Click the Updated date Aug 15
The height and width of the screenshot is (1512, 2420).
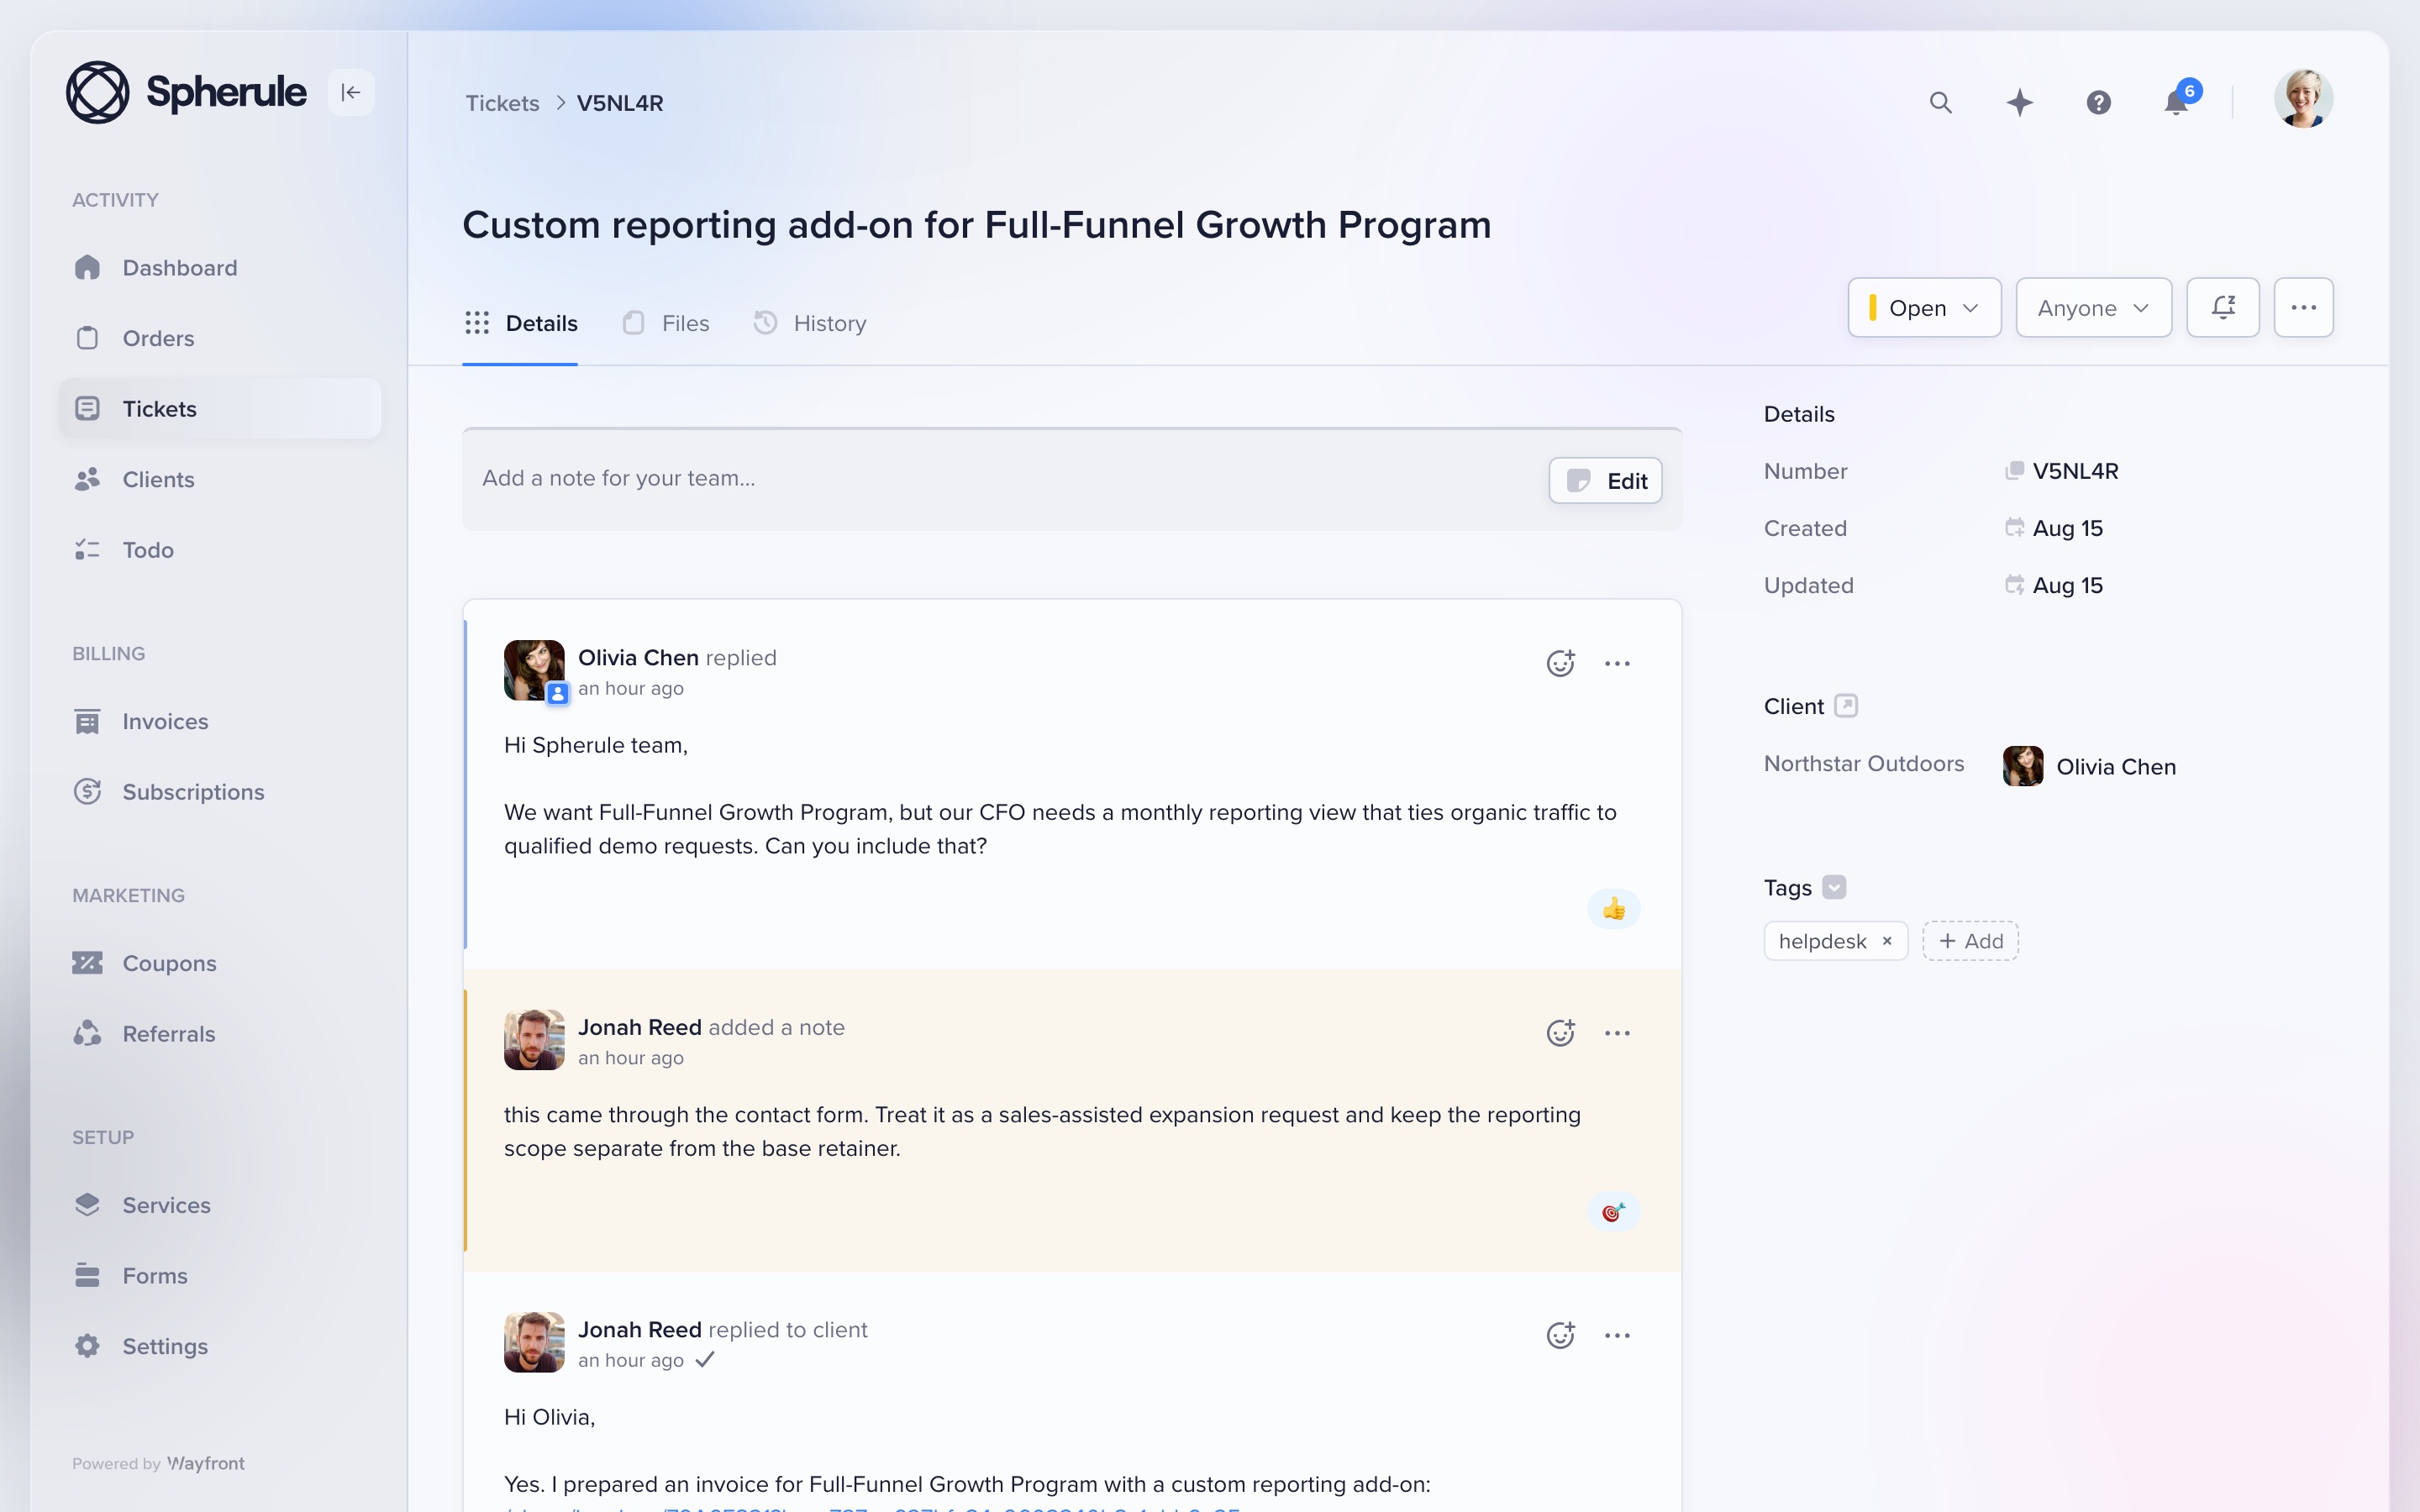point(2067,585)
